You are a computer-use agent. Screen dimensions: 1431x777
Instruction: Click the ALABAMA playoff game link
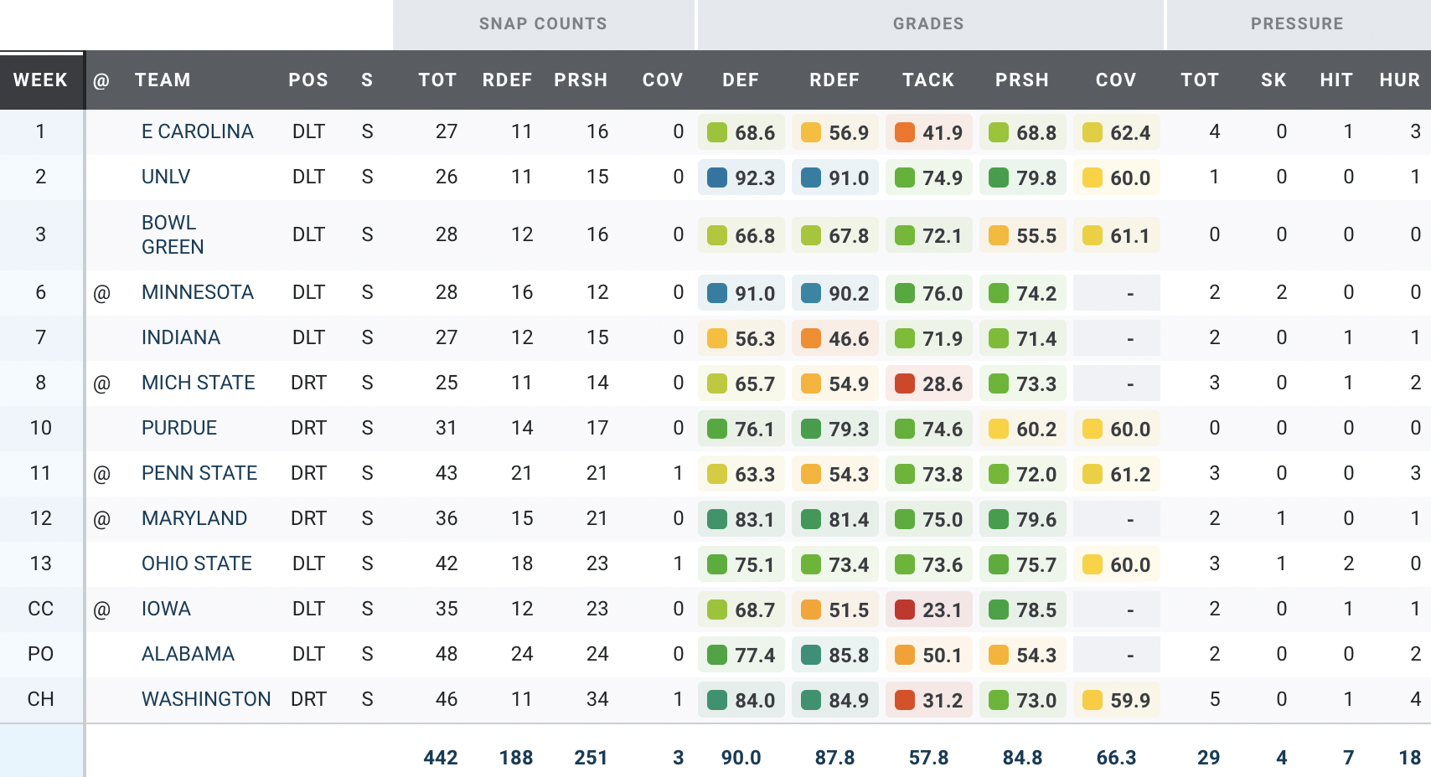pyautogui.click(x=188, y=654)
